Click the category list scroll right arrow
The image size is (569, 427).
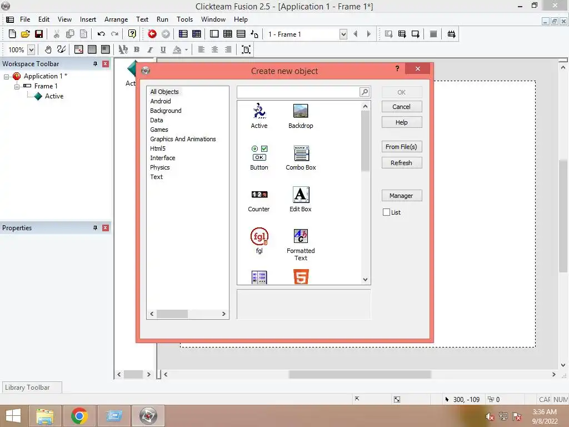(223, 314)
